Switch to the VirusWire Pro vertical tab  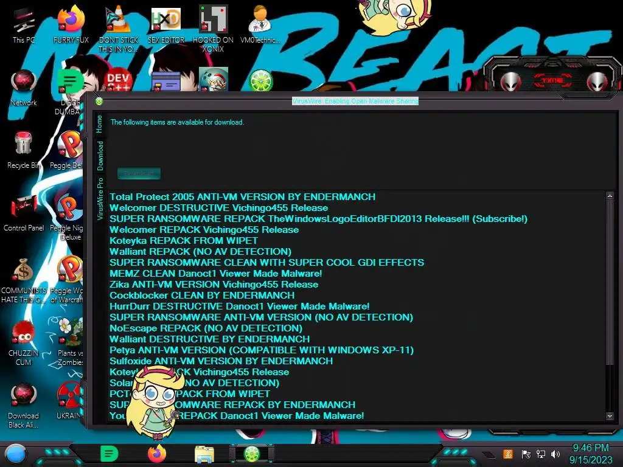point(100,199)
